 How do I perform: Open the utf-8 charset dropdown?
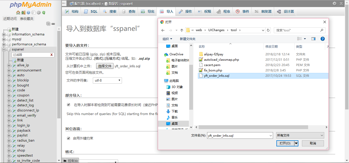[107, 80]
